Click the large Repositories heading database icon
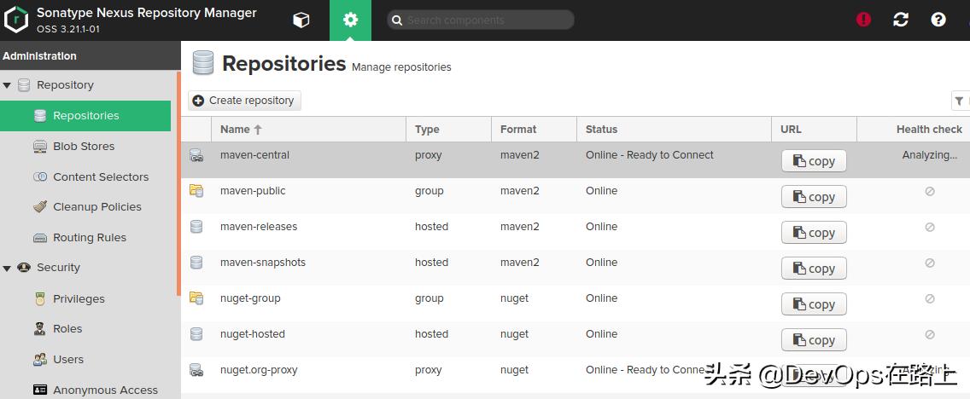The image size is (970, 399). (x=203, y=63)
